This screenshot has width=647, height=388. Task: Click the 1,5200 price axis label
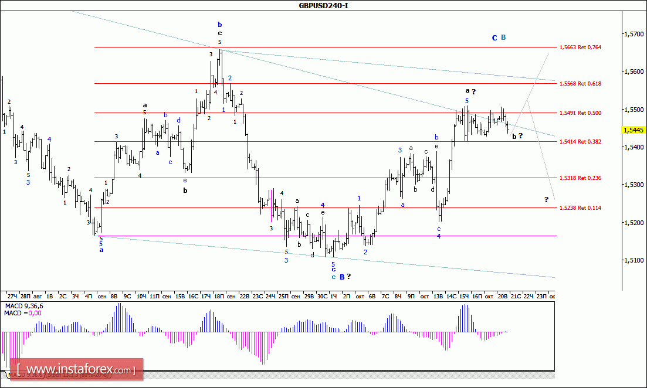click(x=634, y=223)
